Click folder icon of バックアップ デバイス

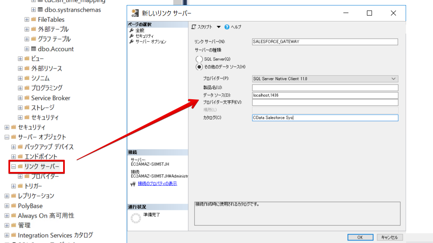(20, 146)
